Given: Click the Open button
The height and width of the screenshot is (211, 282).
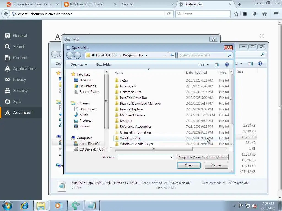Looking at the screenshot, I should (x=189, y=165).
